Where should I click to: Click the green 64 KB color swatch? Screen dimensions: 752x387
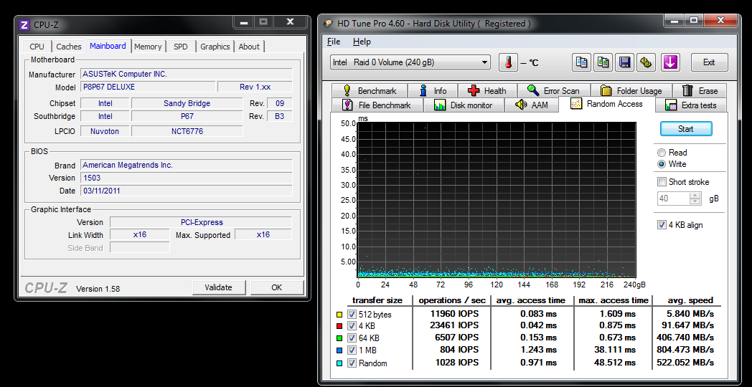coord(339,338)
